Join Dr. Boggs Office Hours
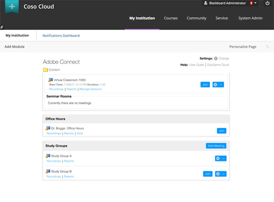The image size is (274, 202). coord(221,131)
